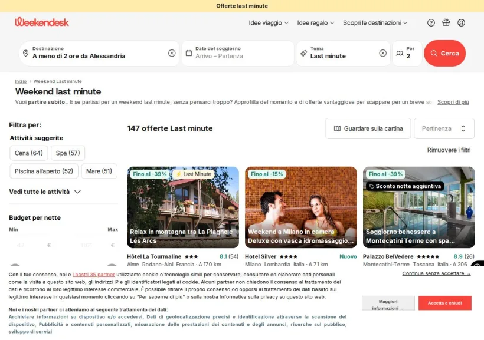Open the Per 2 guests selector
This screenshot has width=484, height=340.
pos(407,53)
